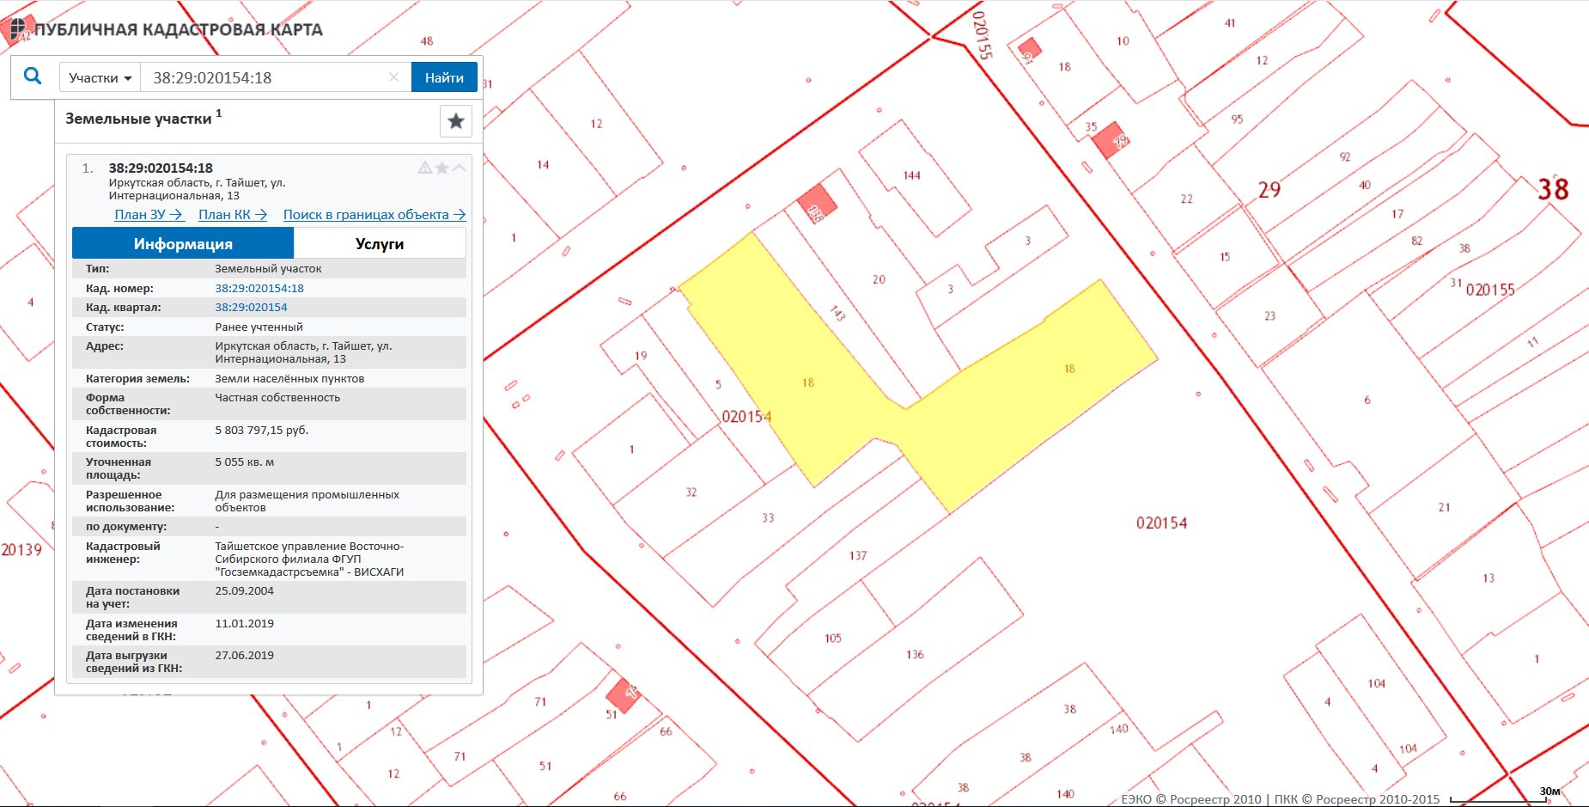This screenshot has width=1589, height=807.
Task: Add result to favorites via small star
Action: [441, 168]
